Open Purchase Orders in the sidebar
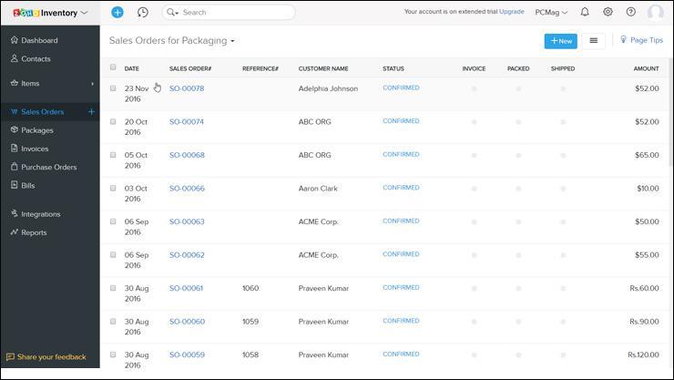This screenshot has width=674, height=380. tap(49, 168)
